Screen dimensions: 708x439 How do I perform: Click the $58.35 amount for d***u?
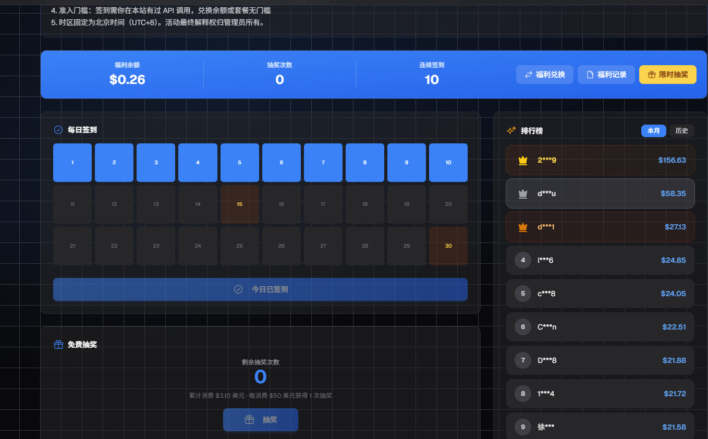point(673,193)
